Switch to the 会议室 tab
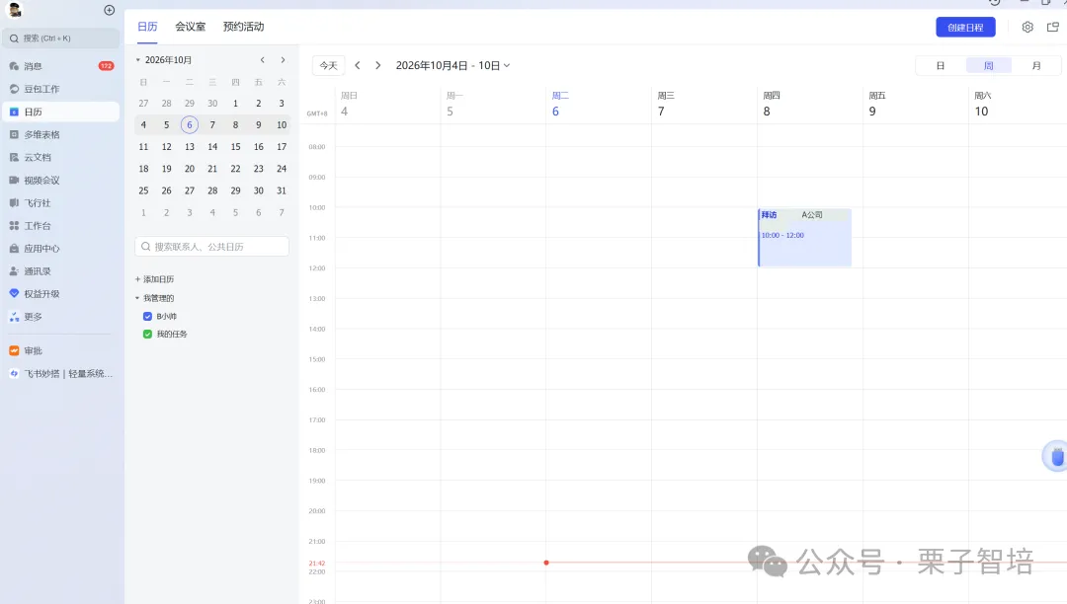This screenshot has height=604, width=1067. [x=190, y=27]
